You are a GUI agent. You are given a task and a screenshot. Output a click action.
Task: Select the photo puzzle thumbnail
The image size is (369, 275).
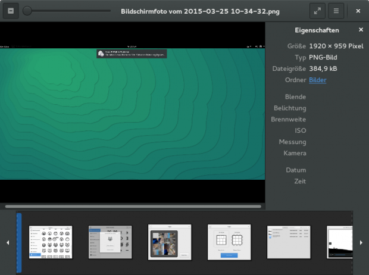(x=170, y=242)
